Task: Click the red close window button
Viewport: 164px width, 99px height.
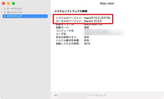Action: point(3,3)
